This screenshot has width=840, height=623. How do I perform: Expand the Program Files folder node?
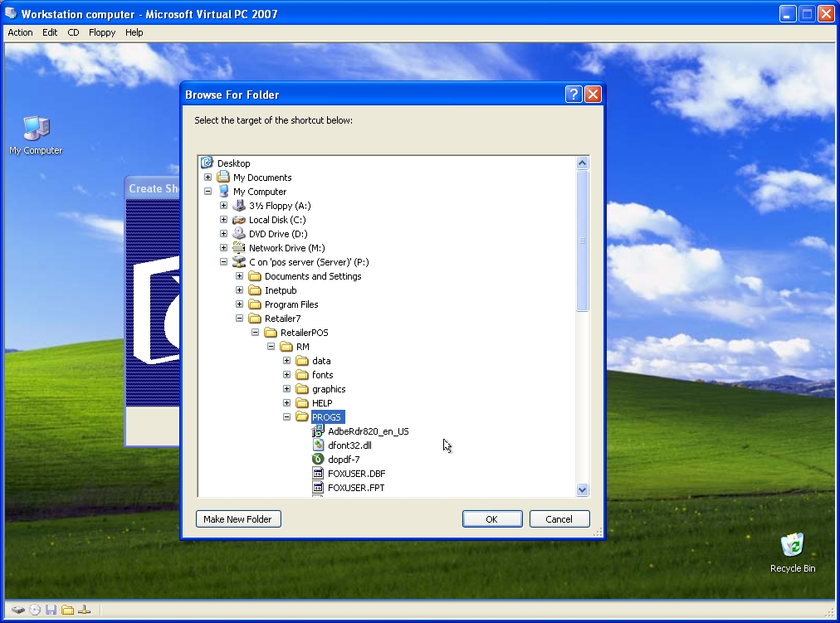click(239, 304)
